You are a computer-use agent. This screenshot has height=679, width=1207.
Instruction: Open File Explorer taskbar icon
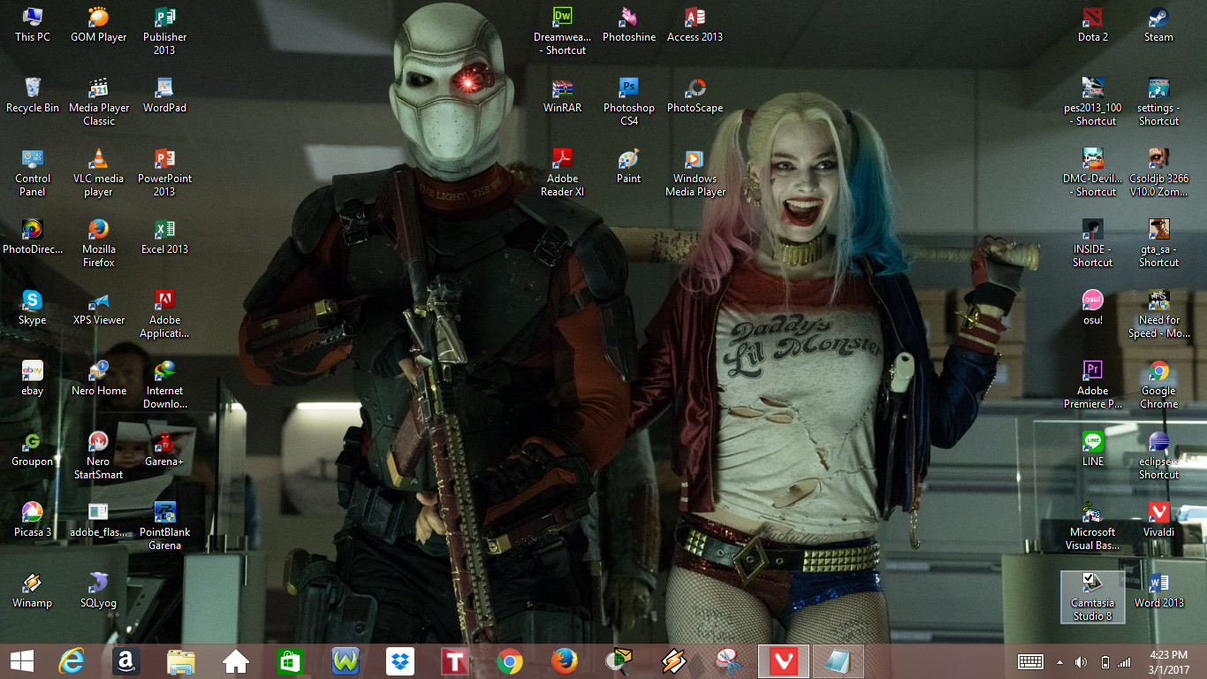[x=181, y=661]
